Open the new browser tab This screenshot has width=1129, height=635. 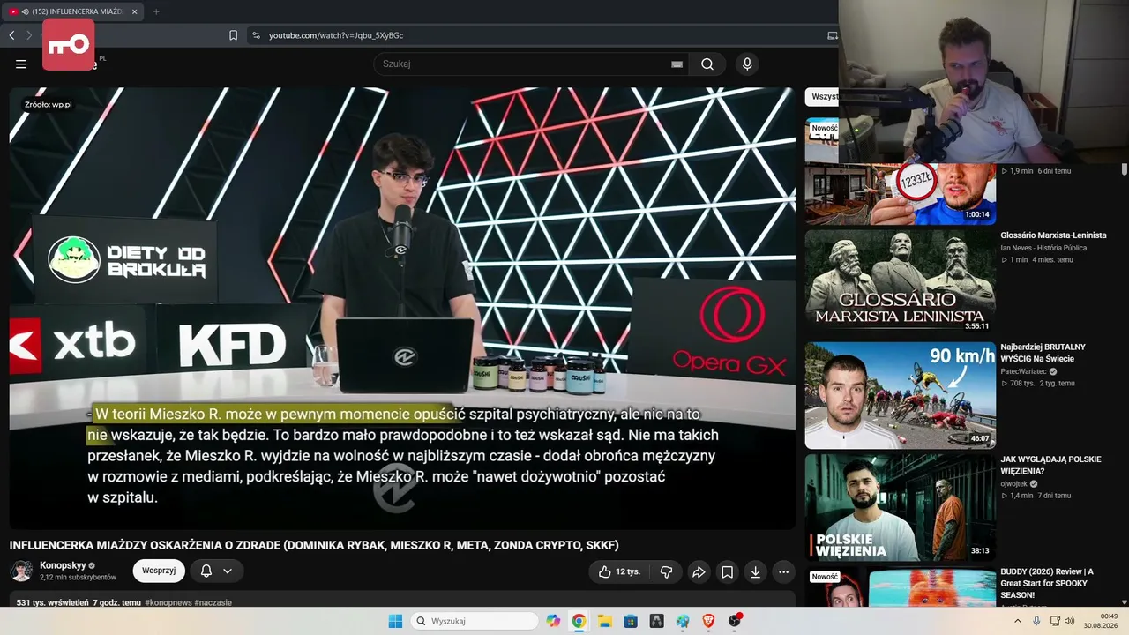pyautogui.click(x=156, y=11)
